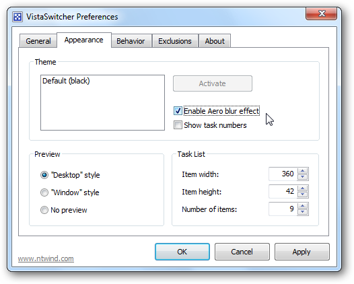This screenshot has height=284, width=354.
Task: Go to the Exclusions tab
Action: pyautogui.click(x=175, y=41)
